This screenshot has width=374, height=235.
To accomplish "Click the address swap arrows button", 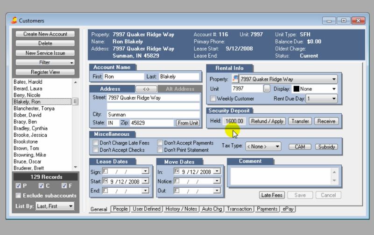I will pyautogui.click(x=146, y=89).
